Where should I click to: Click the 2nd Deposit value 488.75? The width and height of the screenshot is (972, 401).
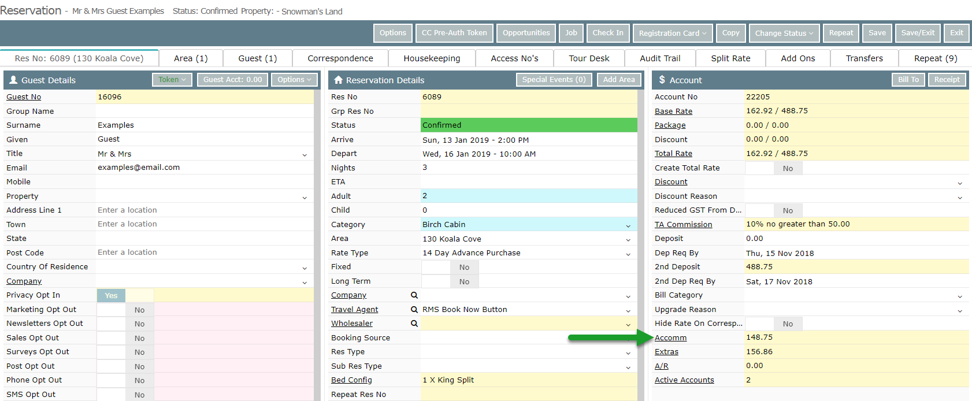tap(857, 267)
